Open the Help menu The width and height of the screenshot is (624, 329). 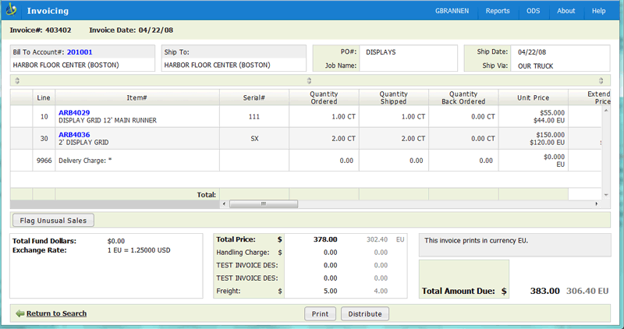tap(598, 11)
